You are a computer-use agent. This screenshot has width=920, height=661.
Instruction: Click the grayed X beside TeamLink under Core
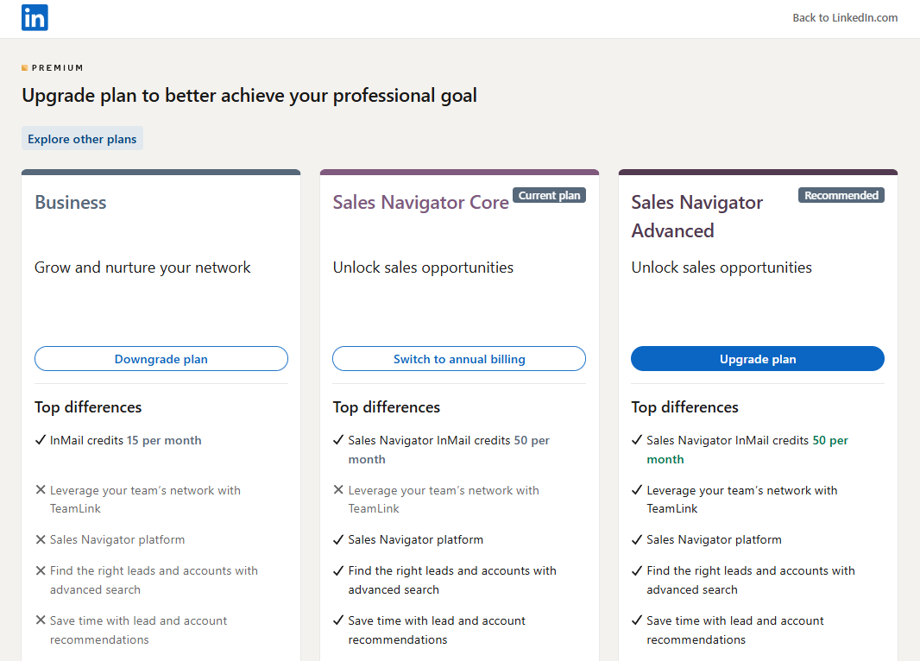338,489
